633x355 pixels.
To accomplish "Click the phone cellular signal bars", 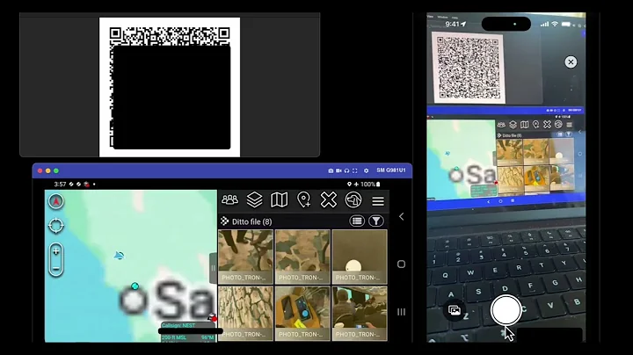I will pyautogui.click(x=544, y=25).
